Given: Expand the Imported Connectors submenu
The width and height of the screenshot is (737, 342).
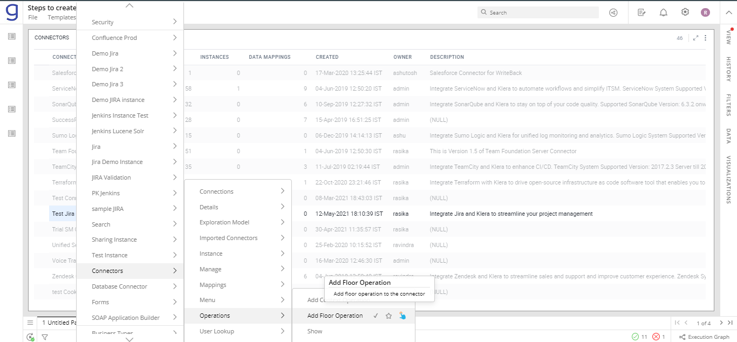Looking at the screenshot, I should [x=283, y=238].
